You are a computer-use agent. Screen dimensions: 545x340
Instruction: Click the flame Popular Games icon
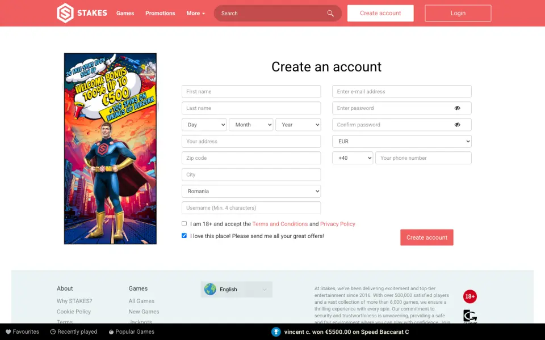point(111,331)
